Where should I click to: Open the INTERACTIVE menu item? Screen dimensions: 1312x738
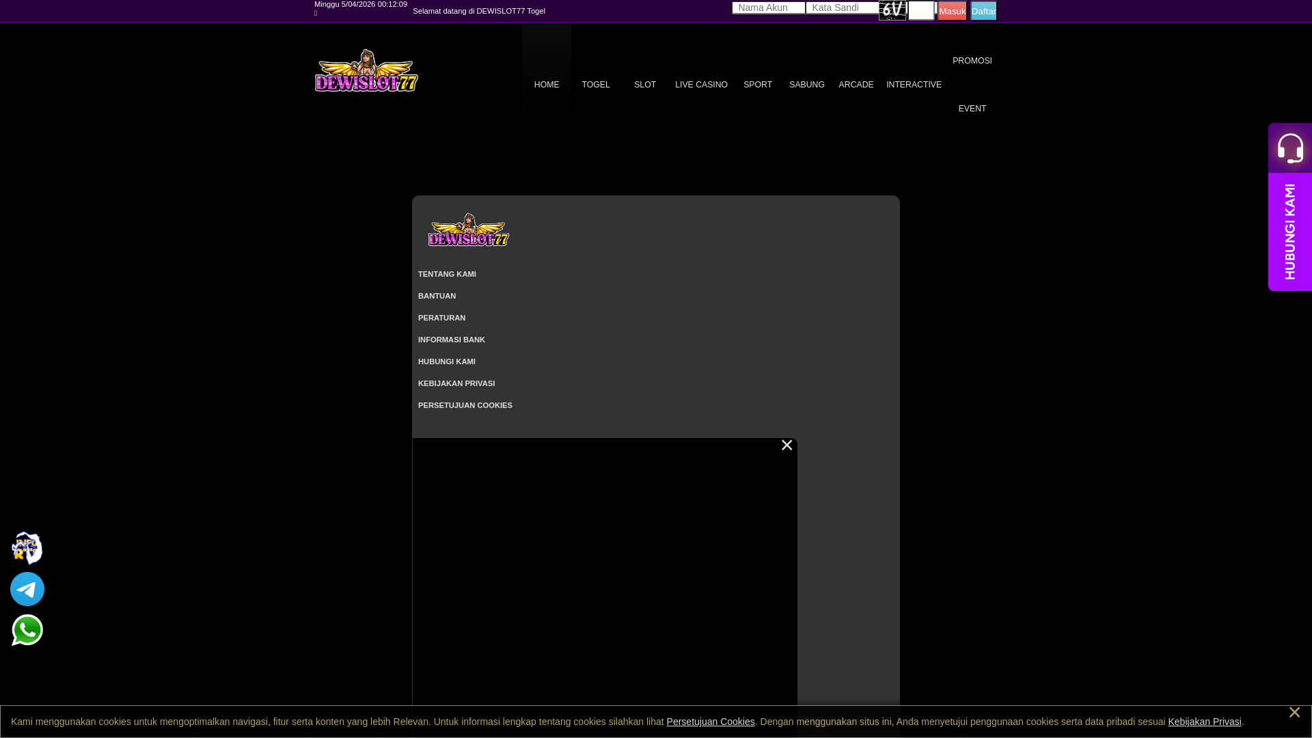click(914, 85)
